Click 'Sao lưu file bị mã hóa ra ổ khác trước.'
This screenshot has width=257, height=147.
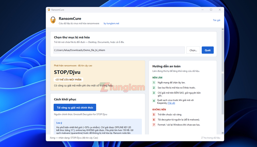[x=177, y=88]
